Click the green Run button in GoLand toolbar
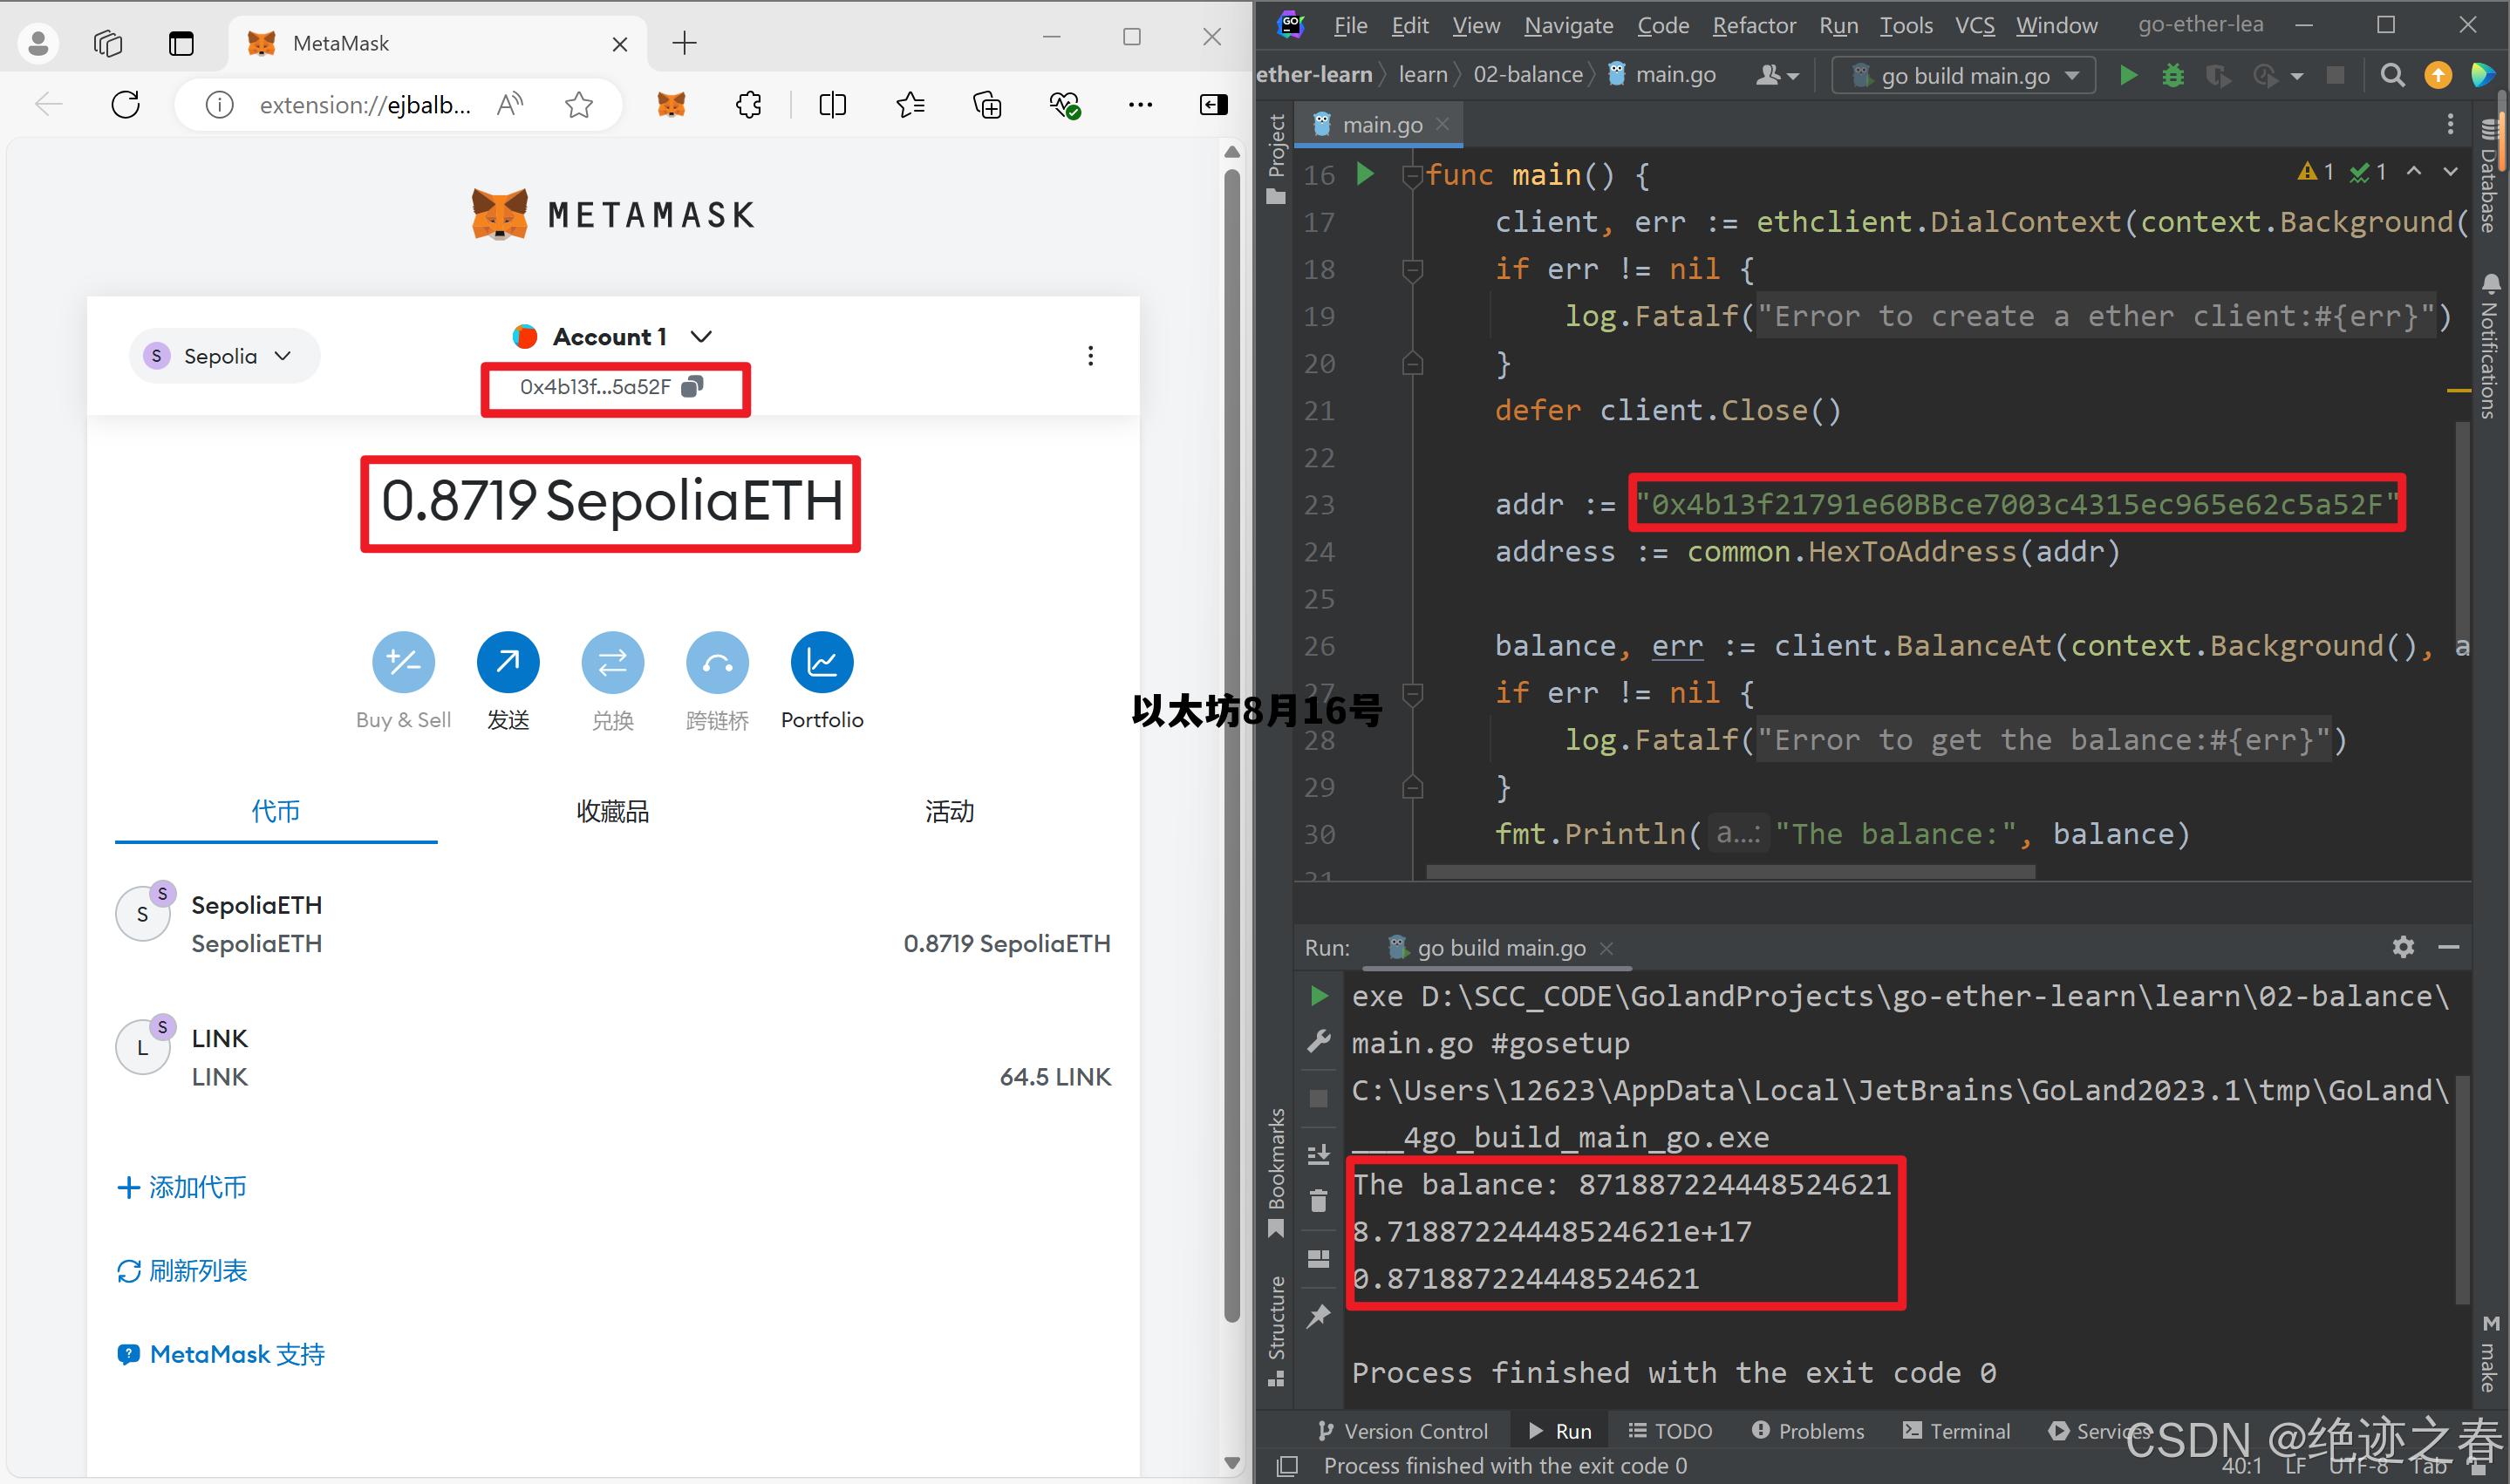The width and height of the screenshot is (2510, 1484). [x=2128, y=75]
